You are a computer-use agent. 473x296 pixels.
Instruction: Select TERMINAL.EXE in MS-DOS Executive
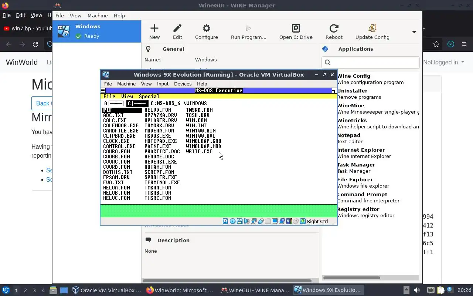pyautogui.click(x=162, y=182)
